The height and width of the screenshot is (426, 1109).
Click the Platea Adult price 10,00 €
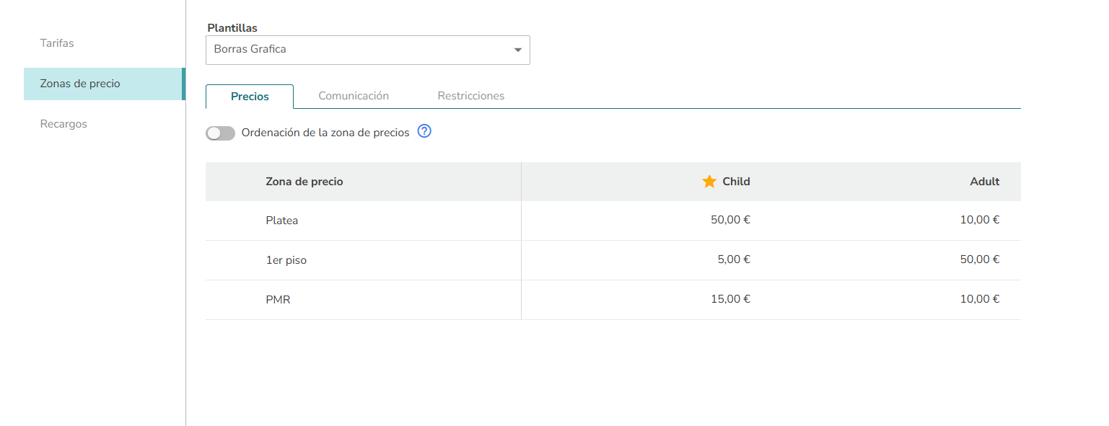tap(979, 221)
